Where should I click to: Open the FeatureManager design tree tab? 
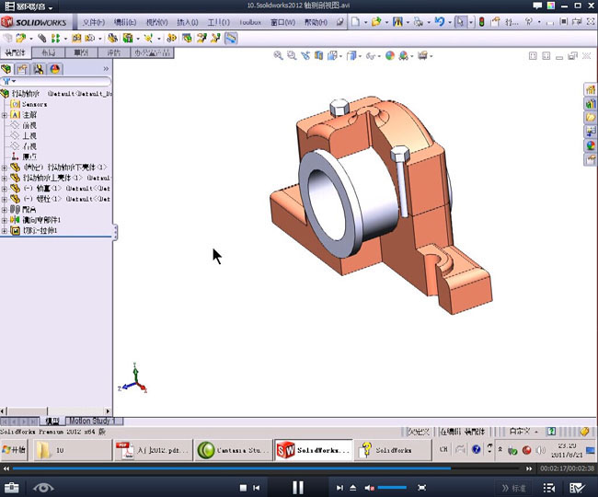6,69
